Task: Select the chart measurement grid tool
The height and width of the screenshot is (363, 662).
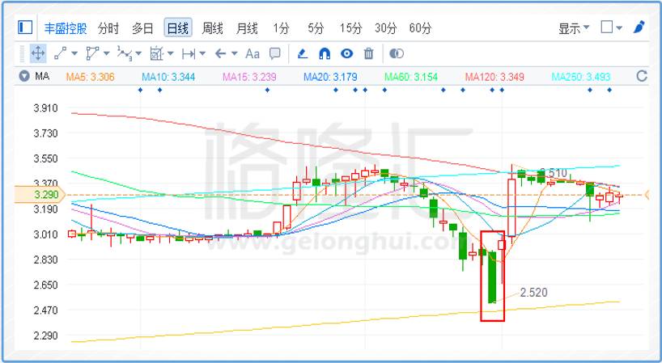Action: click(x=157, y=53)
